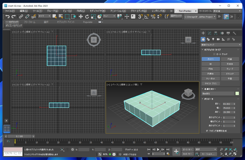Click the Box001 object name field

(x=218, y=93)
